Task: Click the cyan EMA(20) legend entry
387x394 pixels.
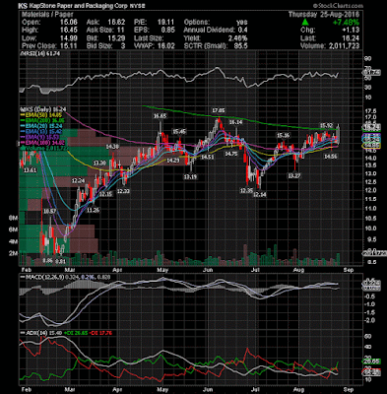Action: pyautogui.click(x=41, y=126)
